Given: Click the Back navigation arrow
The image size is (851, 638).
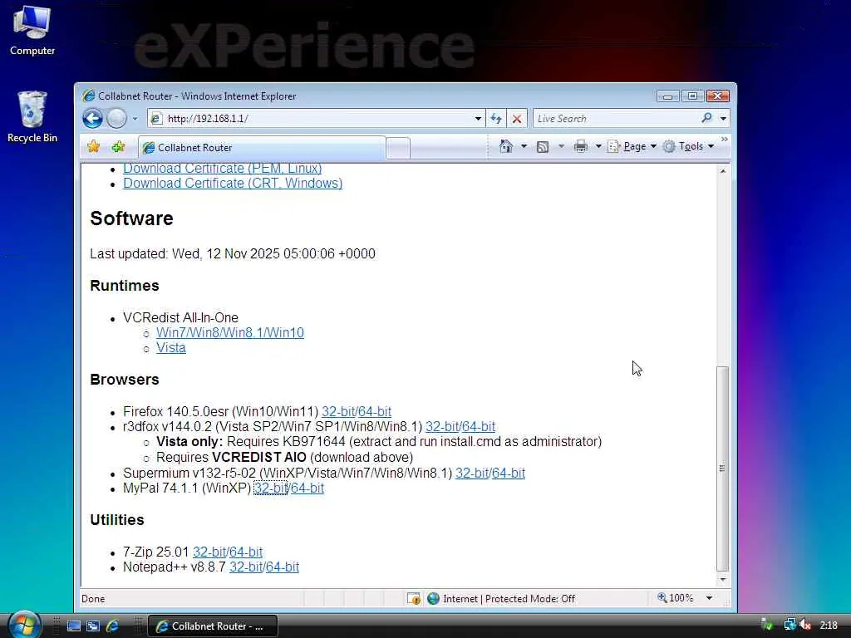Looking at the screenshot, I should pyautogui.click(x=93, y=118).
